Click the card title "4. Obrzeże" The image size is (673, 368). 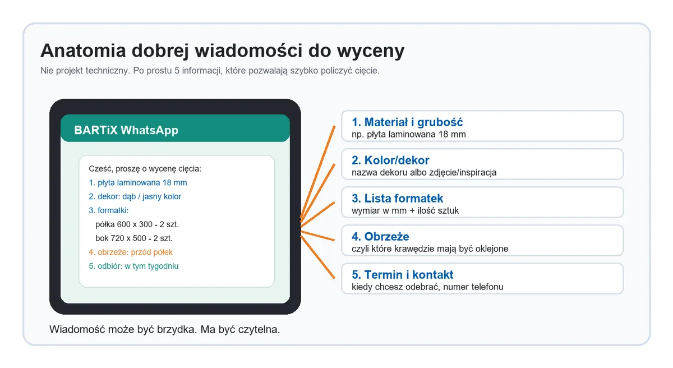pos(380,237)
